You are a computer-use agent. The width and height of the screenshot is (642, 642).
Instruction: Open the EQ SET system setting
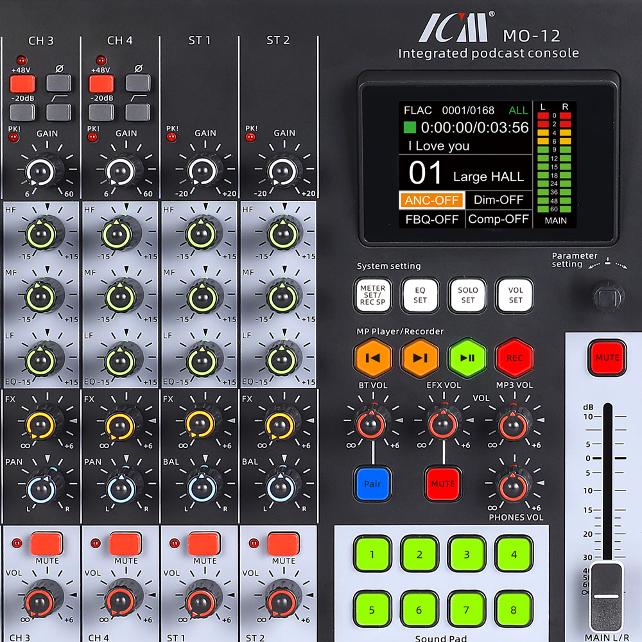420,295
